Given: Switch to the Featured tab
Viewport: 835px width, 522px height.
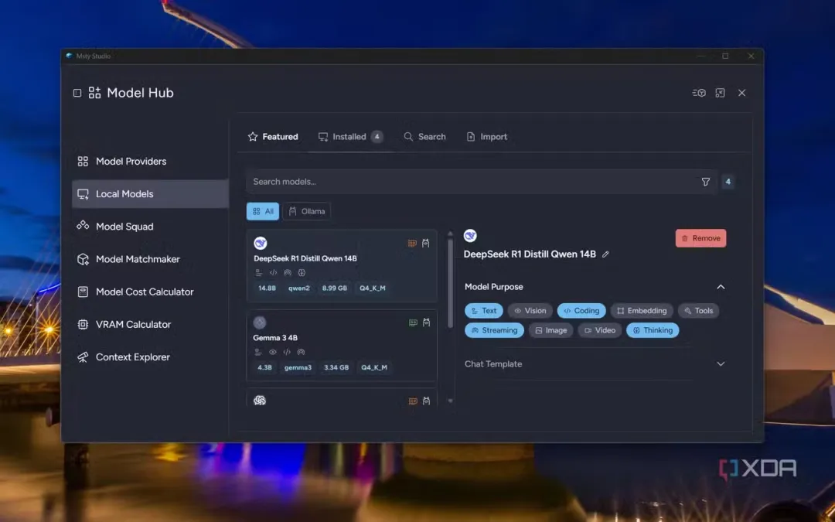Looking at the screenshot, I should point(273,137).
